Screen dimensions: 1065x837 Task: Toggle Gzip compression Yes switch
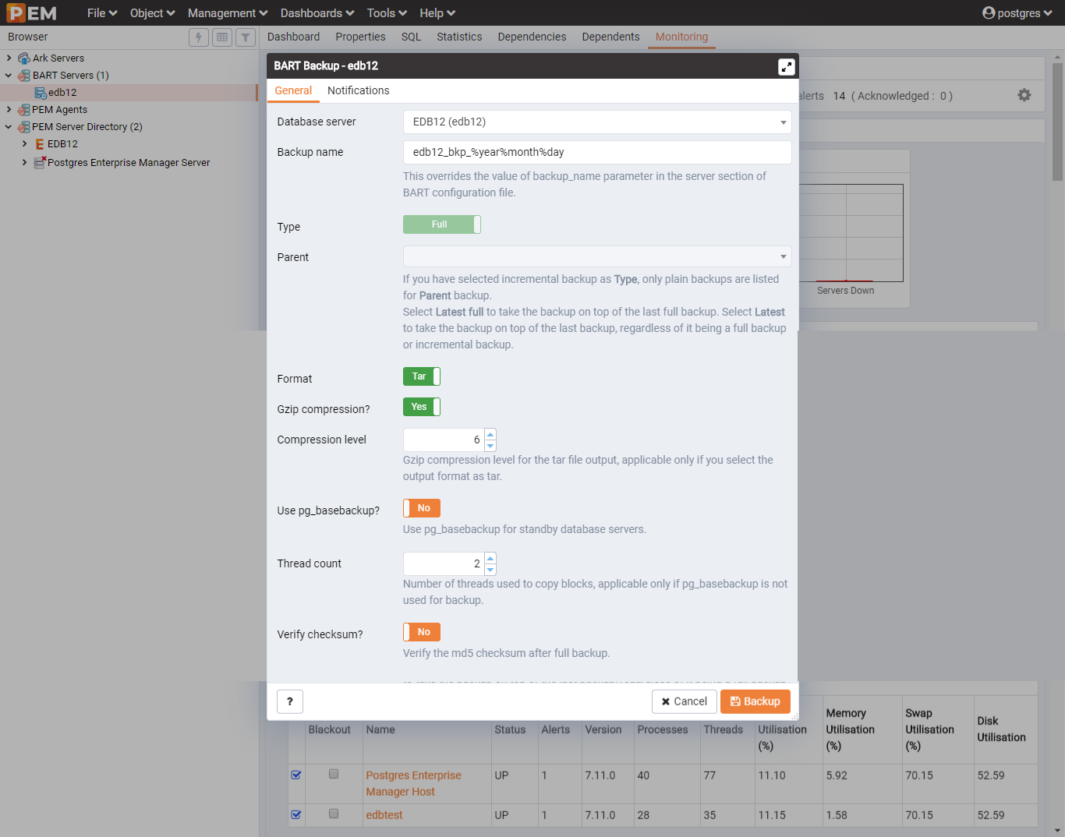point(422,407)
